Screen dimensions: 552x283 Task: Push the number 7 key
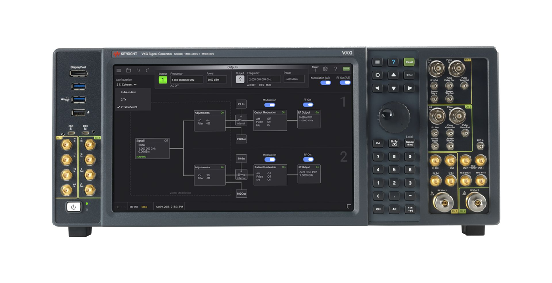point(378,156)
